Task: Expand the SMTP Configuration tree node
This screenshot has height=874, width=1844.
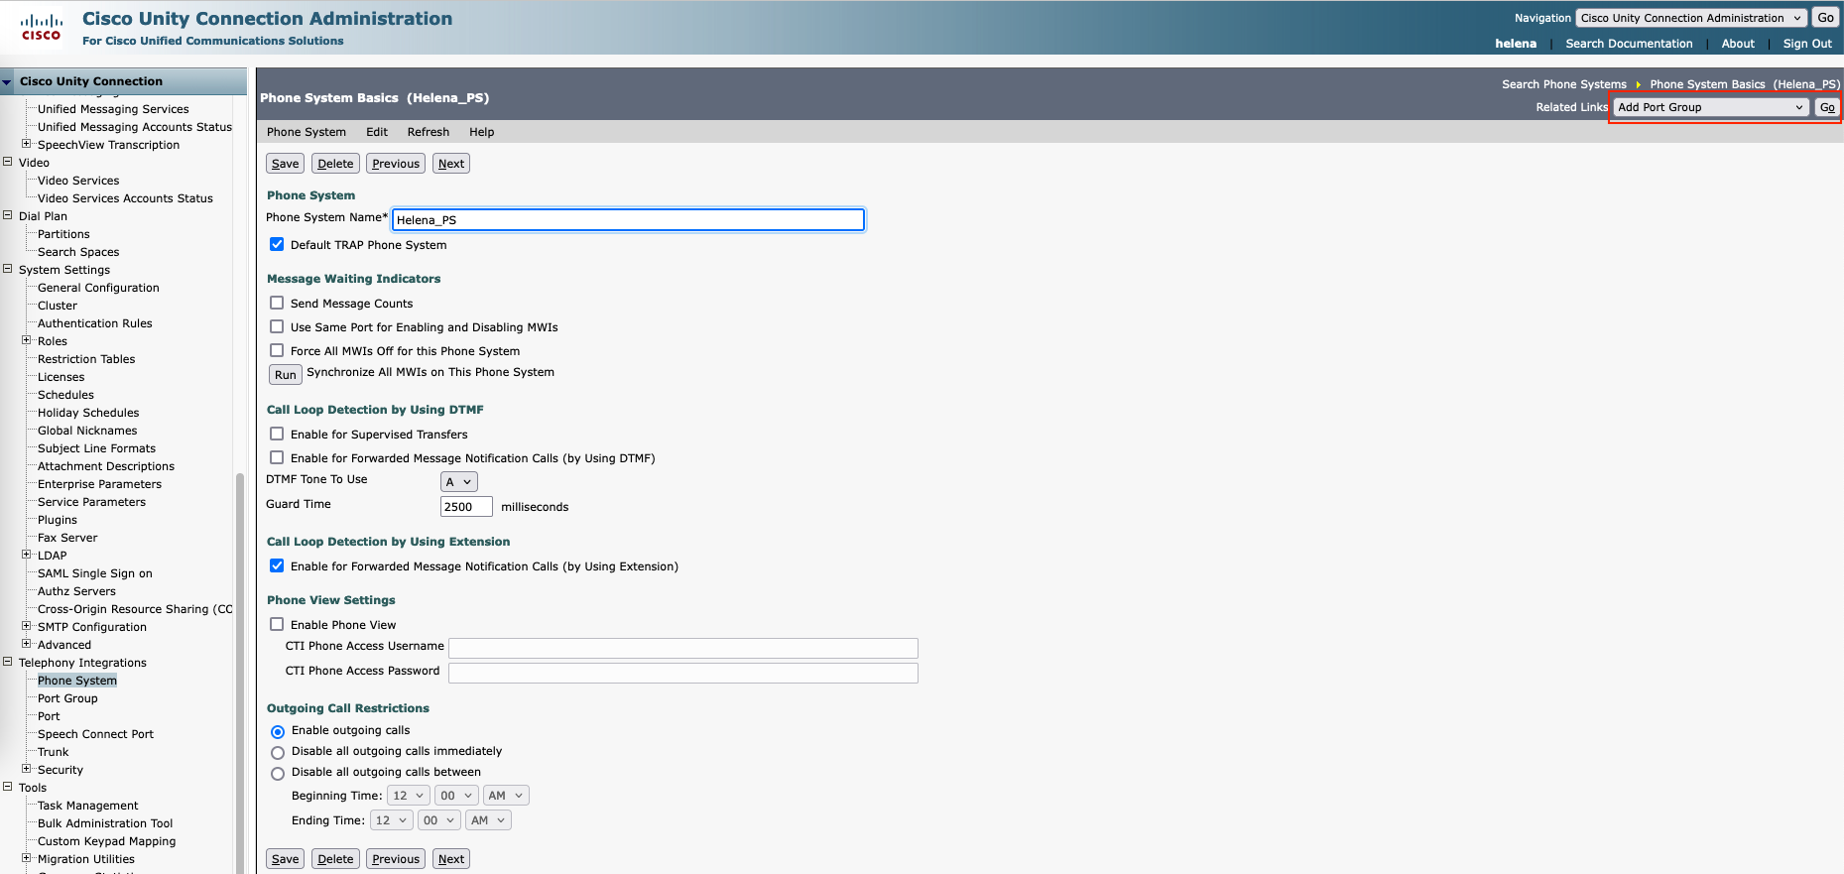Action: [x=27, y=626]
